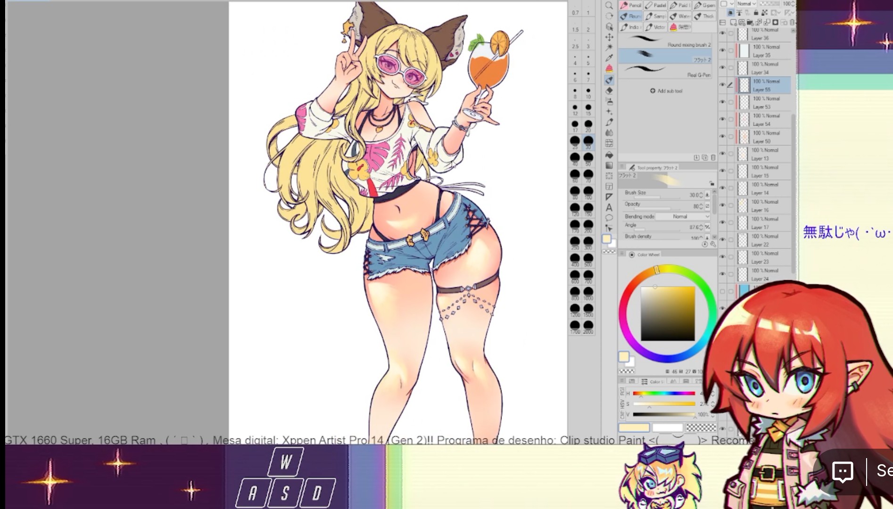Select the Decoration sparkle tool

609,112
